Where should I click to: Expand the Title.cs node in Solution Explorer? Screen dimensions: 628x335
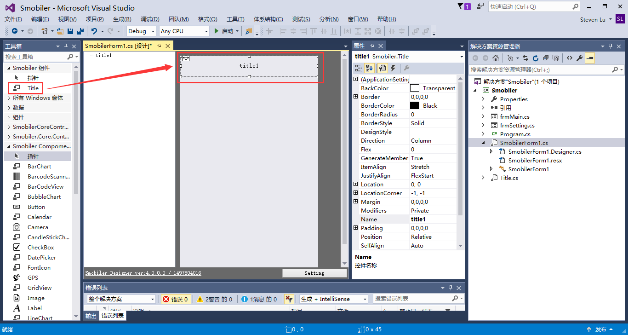click(x=483, y=178)
